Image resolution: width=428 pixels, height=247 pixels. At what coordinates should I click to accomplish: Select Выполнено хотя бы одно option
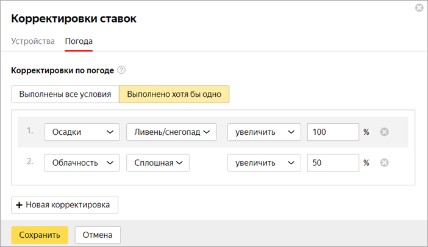click(x=174, y=95)
